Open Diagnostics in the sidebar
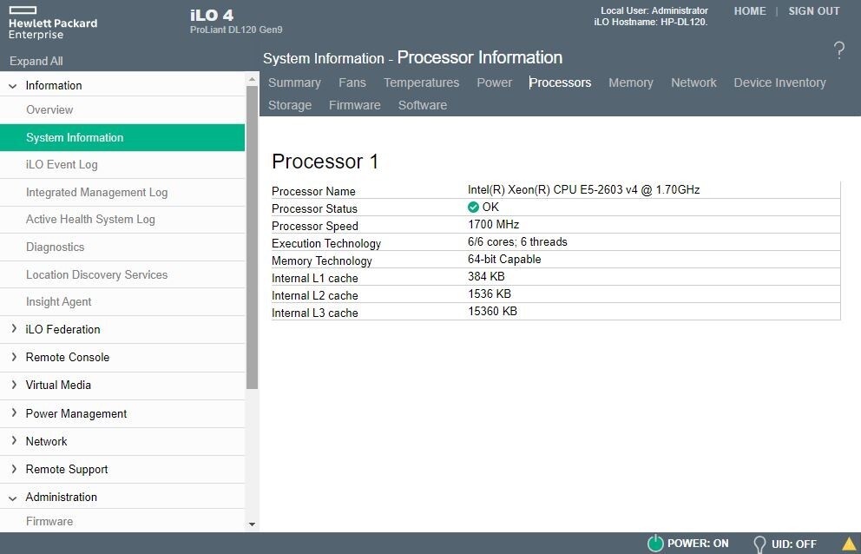861x554 pixels. [122, 247]
